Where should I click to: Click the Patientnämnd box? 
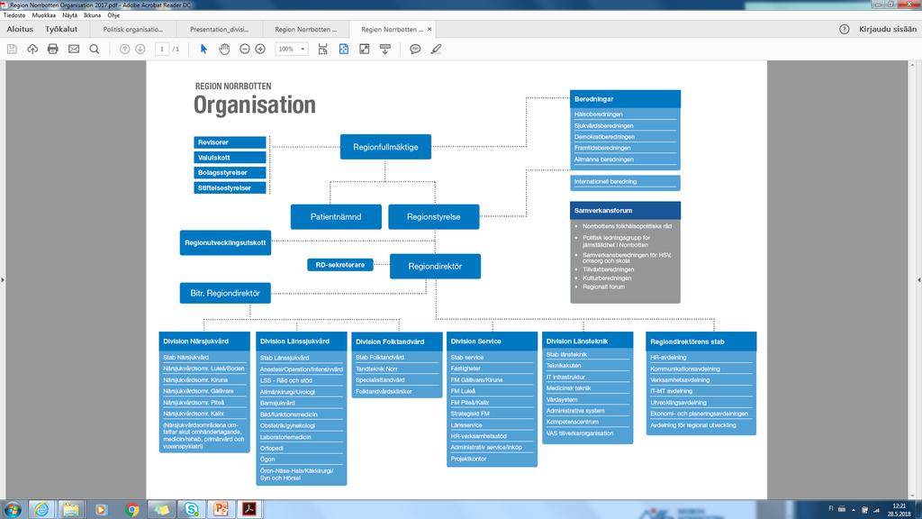tap(336, 216)
